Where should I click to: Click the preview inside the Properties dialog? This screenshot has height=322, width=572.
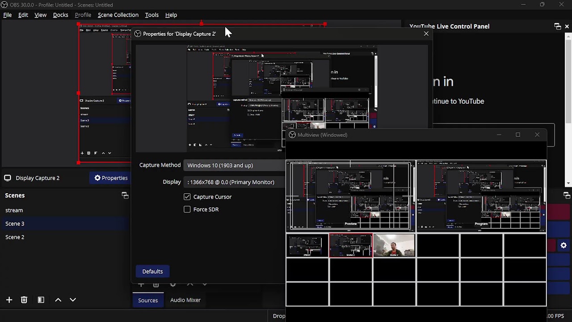click(x=282, y=97)
